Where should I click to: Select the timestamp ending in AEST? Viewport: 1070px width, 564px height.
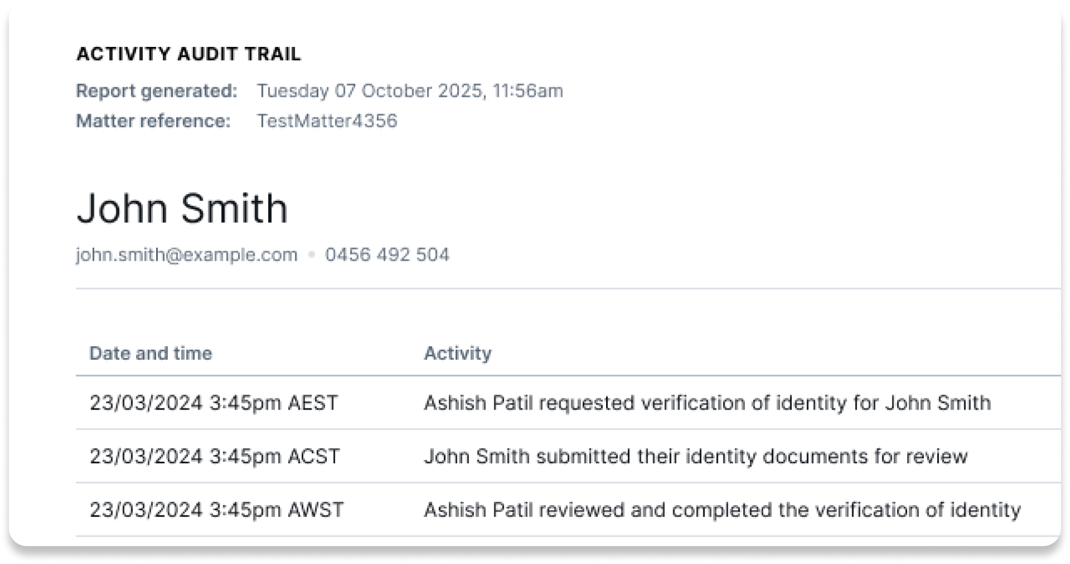point(214,403)
